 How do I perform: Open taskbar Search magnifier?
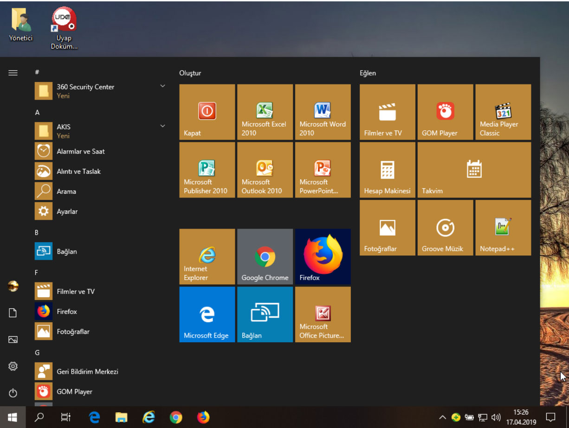[39, 417]
